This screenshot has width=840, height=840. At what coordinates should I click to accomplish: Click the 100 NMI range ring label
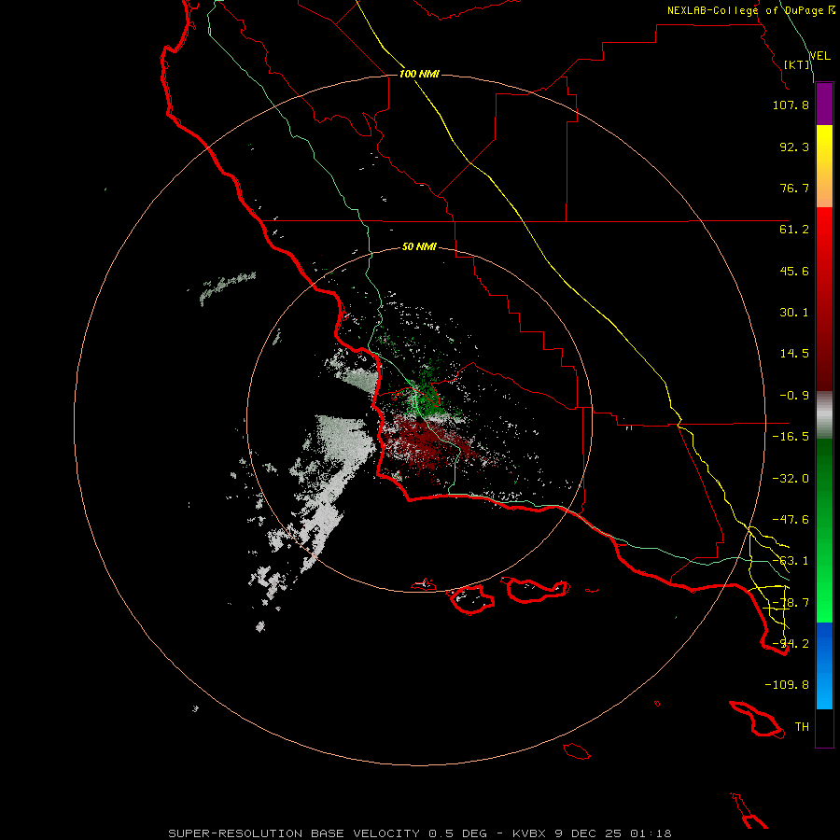click(x=419, y=74)
